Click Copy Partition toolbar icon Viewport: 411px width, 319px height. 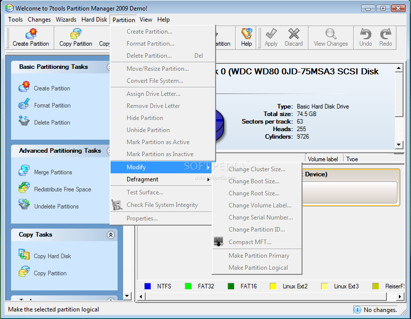point(76,34)
